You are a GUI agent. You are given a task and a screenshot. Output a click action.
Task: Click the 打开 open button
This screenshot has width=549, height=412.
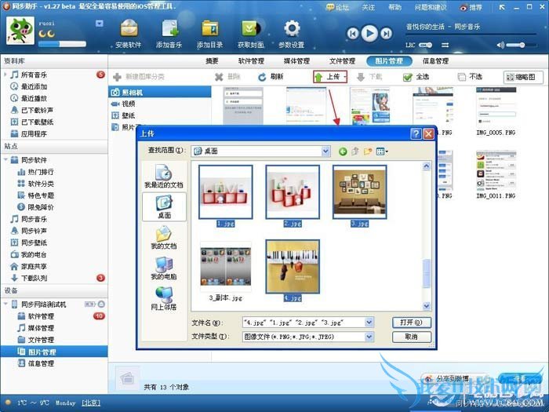(x=412, y=322)
